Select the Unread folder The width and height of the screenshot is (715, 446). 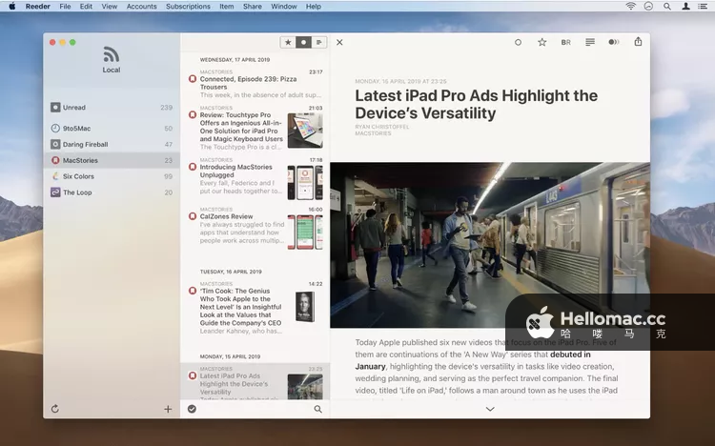tap(73, 108)
